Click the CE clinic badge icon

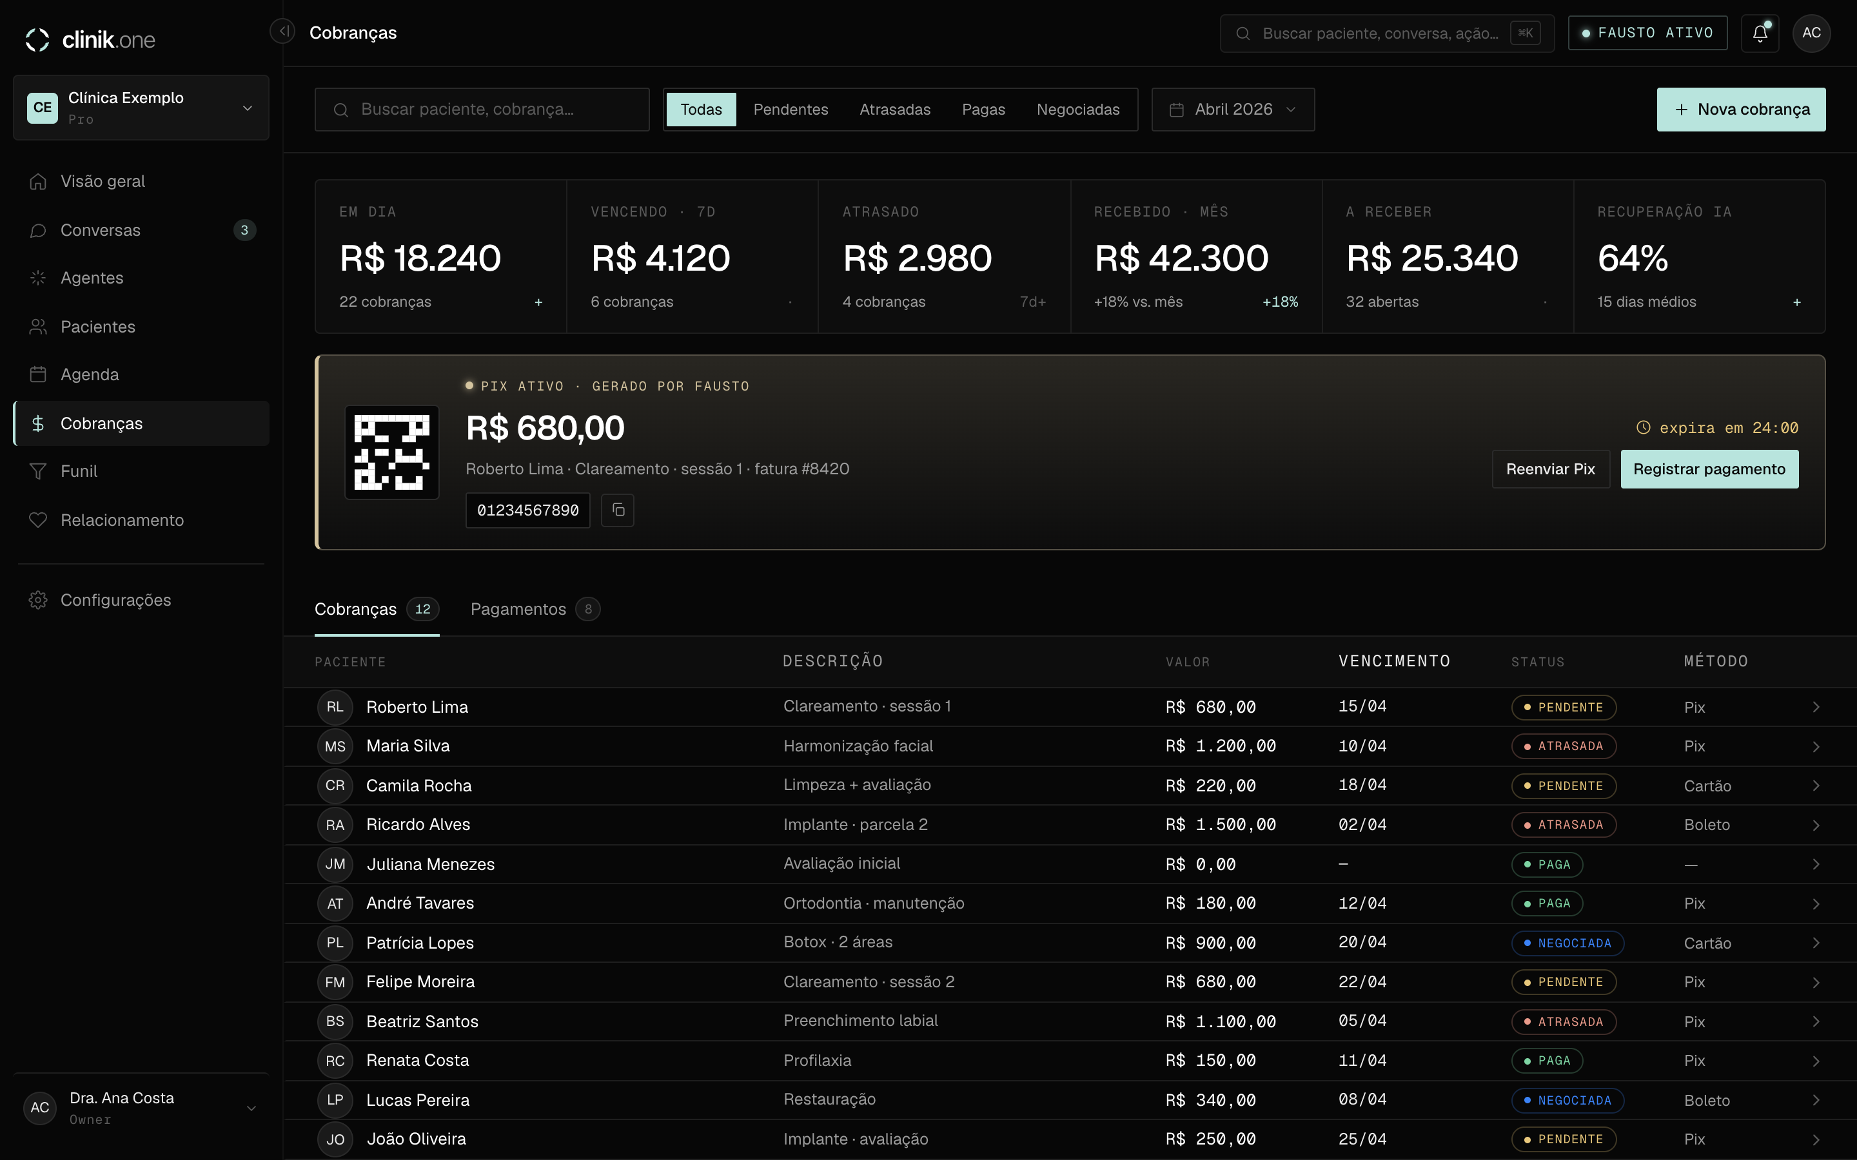click(x=42, y=108)
